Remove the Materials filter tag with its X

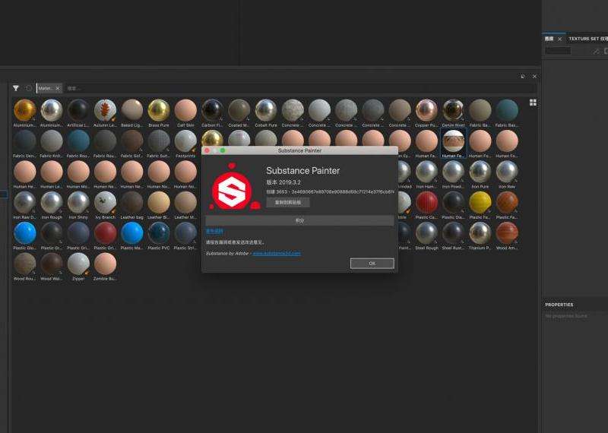coord(57,88)
